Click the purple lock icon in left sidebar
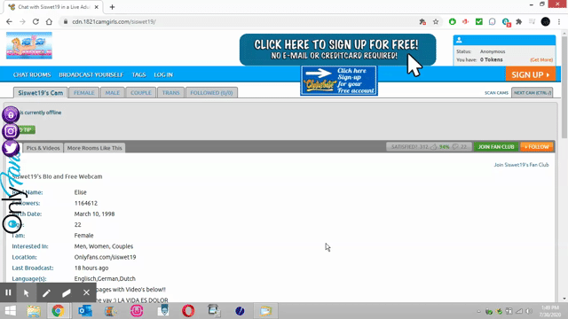This screenshot has height=319, width=568. click(x=11, y=114)
